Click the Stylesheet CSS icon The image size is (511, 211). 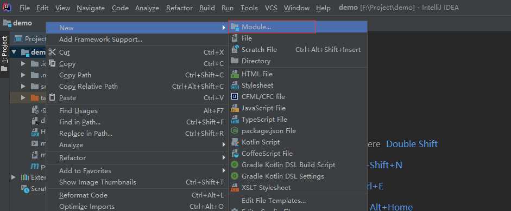click(x=235, y=85)
